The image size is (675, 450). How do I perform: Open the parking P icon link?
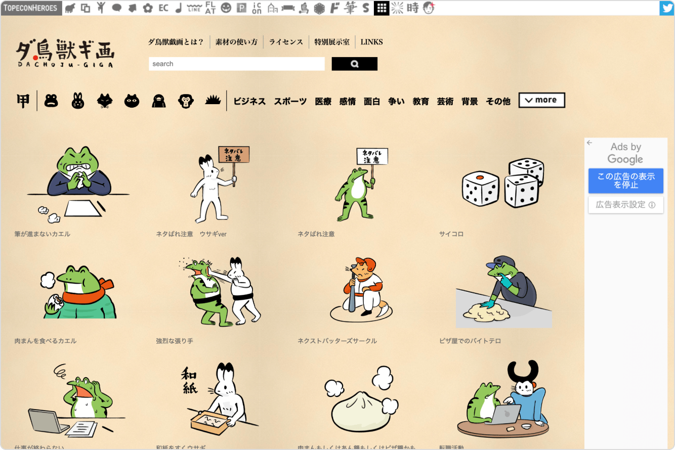pos(241,8)
